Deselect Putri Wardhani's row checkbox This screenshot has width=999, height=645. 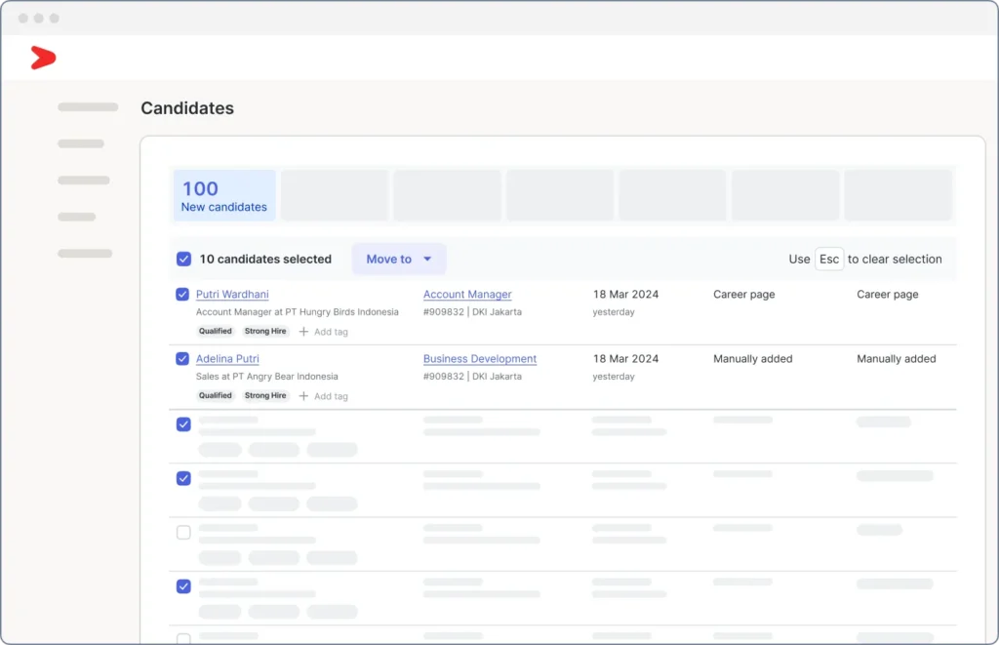coord(182,295)
